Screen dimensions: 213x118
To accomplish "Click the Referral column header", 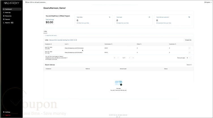I will [x=88, y=69].
